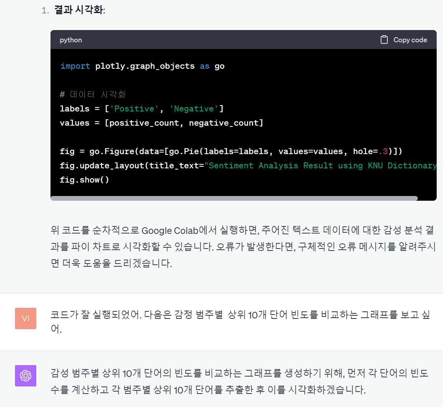Click the 결과 시각화 heading
The width and height of the screenshot is (443, 407).
pos(79,10)
